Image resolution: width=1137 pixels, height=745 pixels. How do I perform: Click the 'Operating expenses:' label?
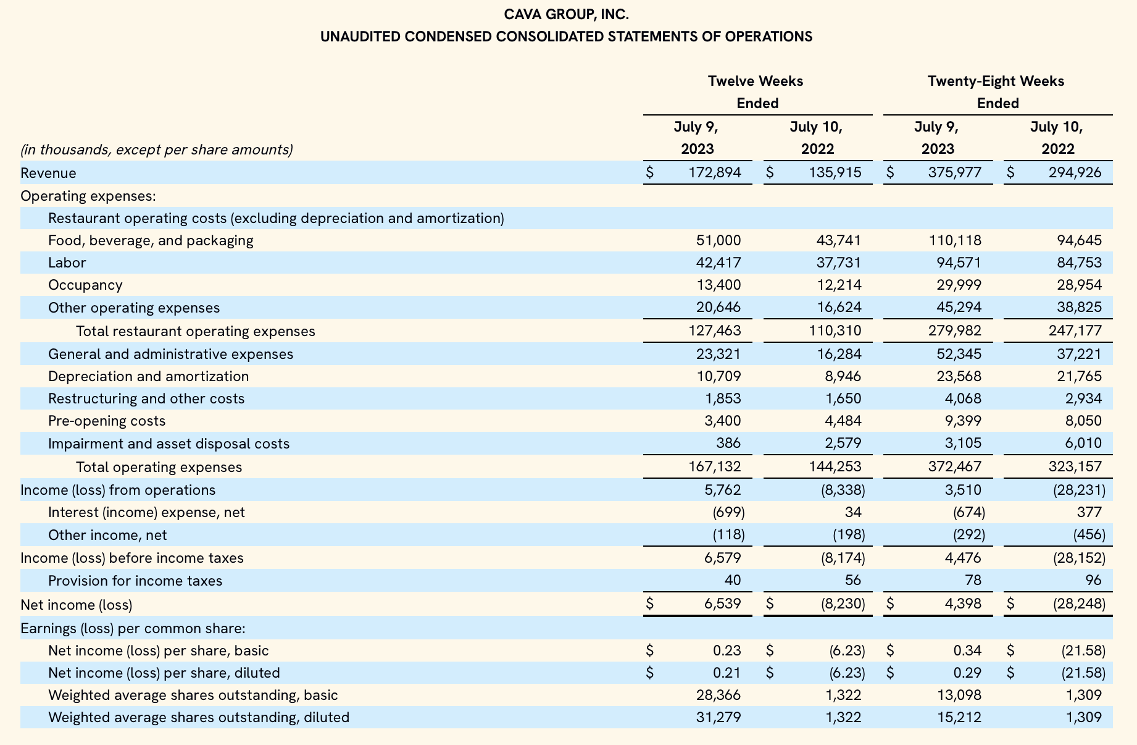[x=88, y=196]
